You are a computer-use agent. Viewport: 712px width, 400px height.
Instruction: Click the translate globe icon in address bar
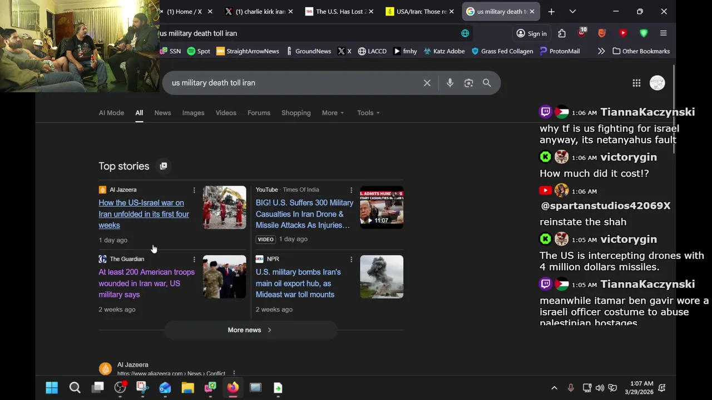pyautogui.click(x=465, y=33)
